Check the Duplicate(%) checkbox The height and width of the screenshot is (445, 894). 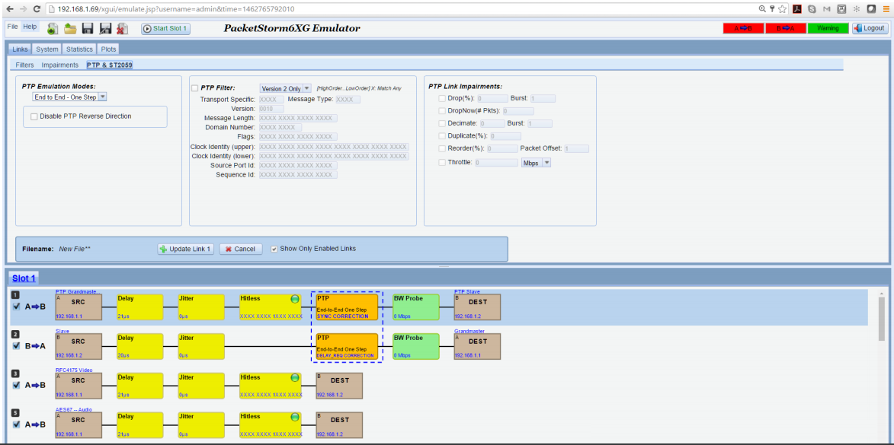442,136
